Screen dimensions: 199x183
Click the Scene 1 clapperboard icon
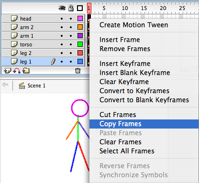[x=22, y=86]
